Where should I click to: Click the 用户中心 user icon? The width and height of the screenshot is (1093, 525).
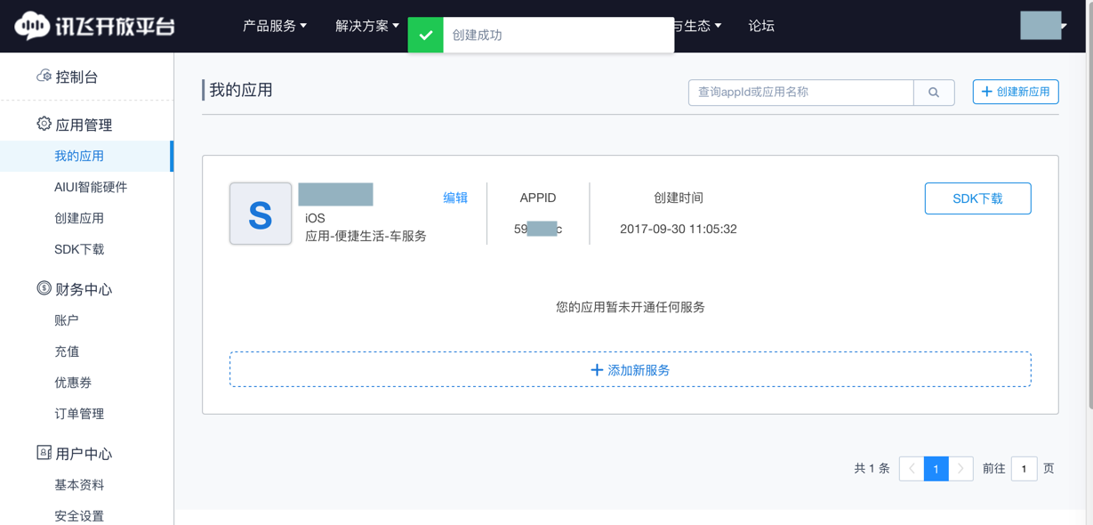(x=44, y=453)
